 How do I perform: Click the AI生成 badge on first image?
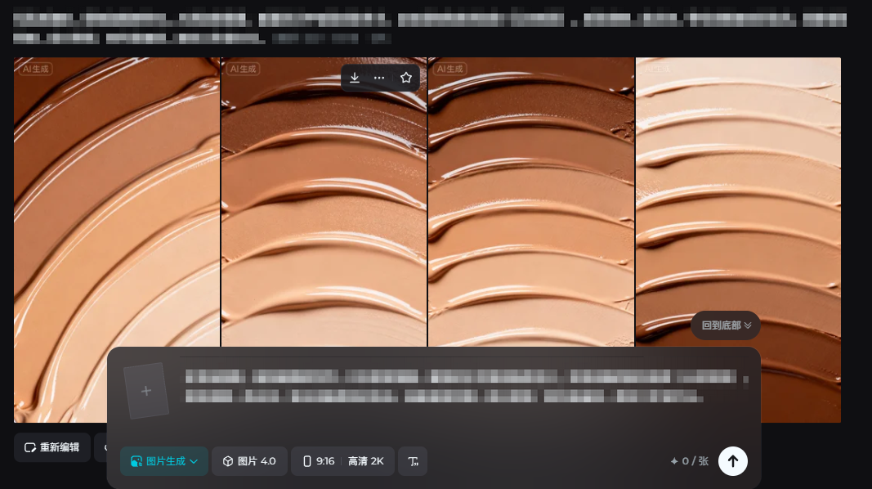tap(36, 70)
